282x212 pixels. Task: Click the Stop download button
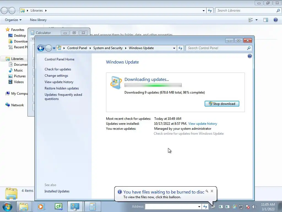[222, 104]
